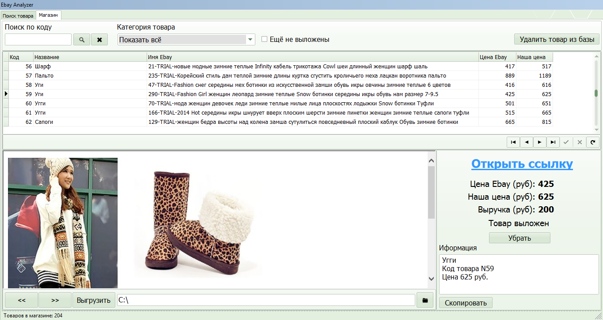Screen dimensions: 603x320
Task: Clear the code search with X icon
Action: [99, 40]
